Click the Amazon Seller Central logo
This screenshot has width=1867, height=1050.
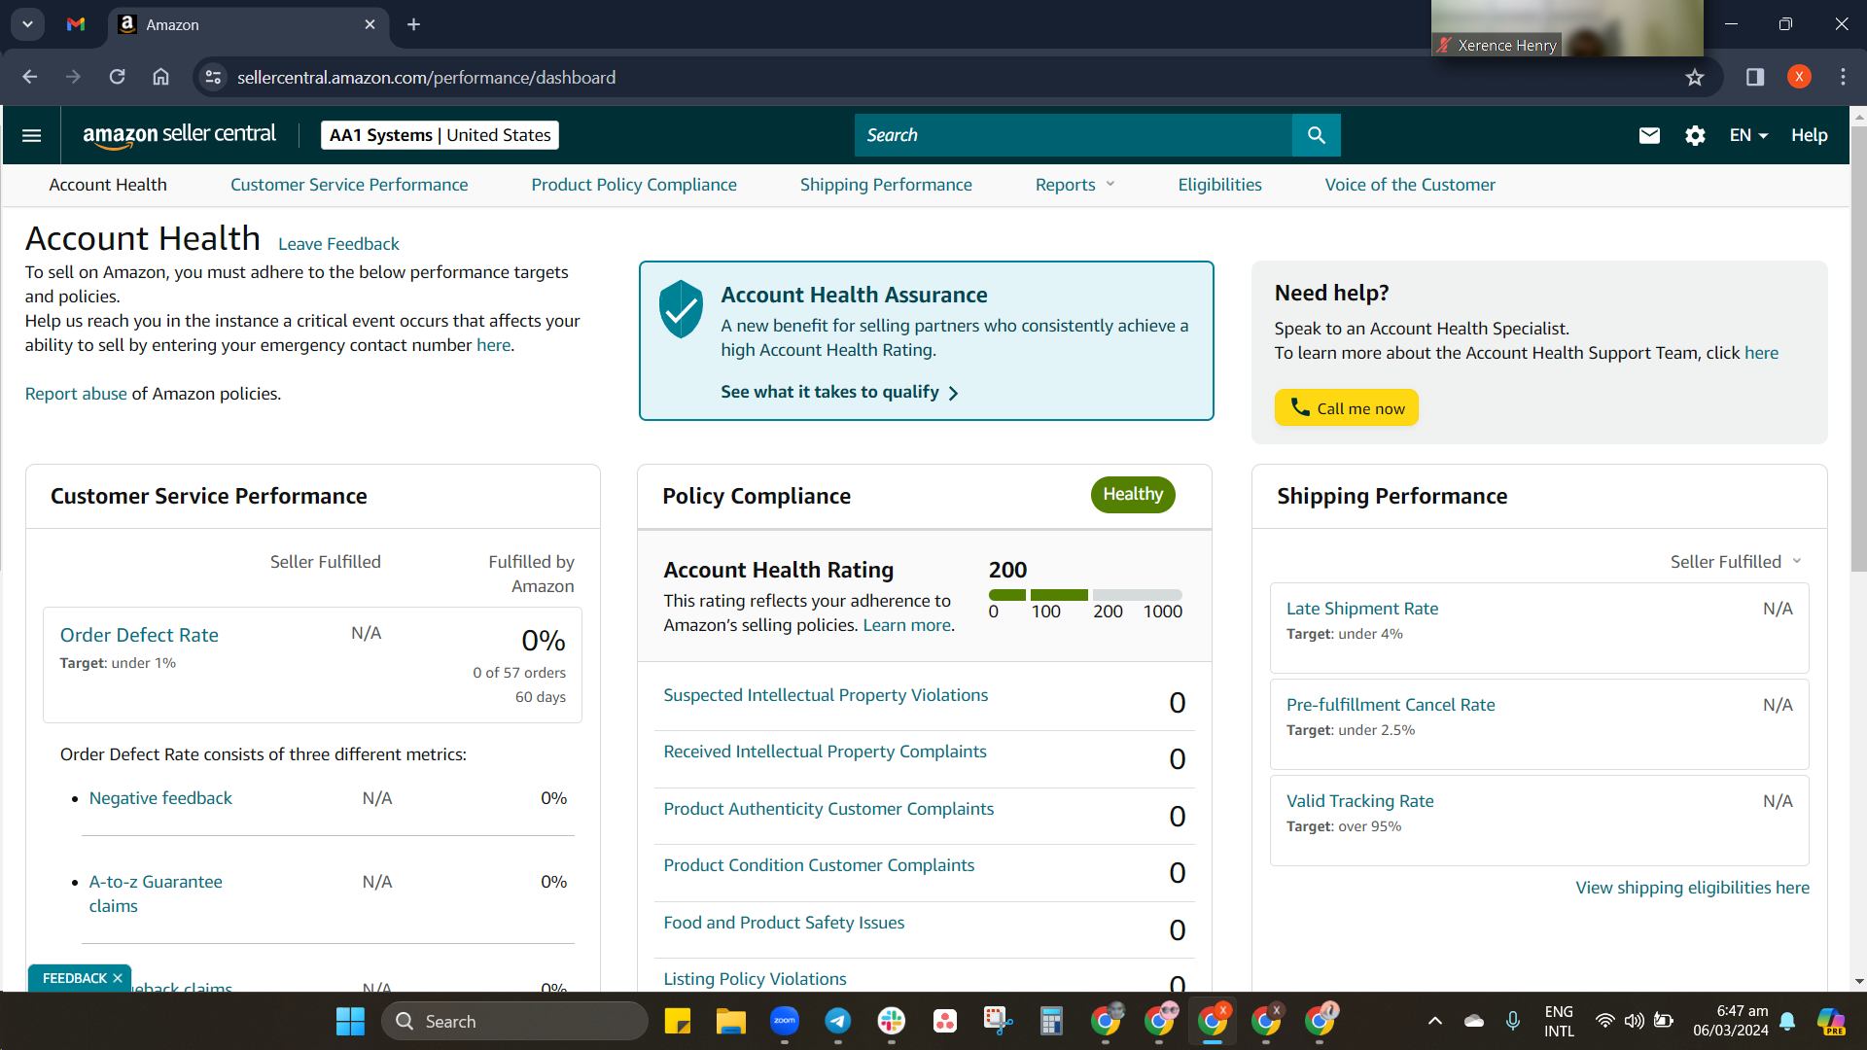[179, 135]
